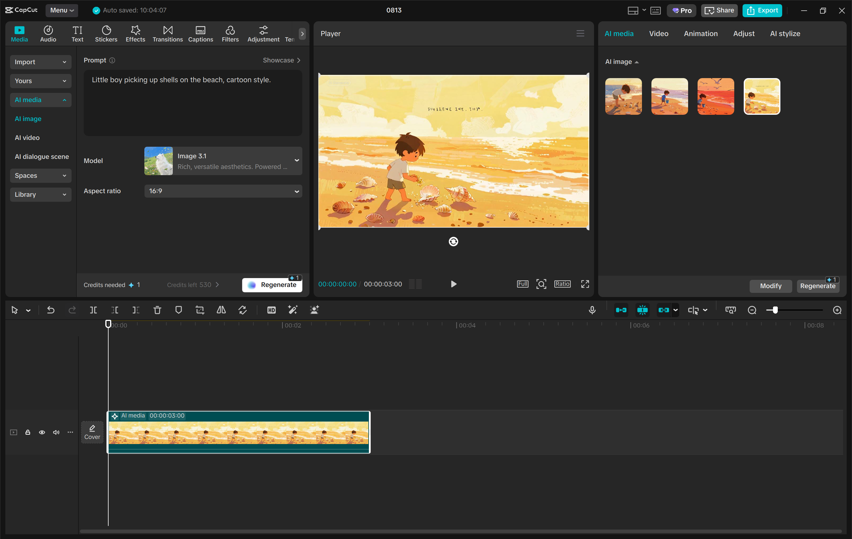Expand the selection tool dropdown arrow
The image size is (852, 539).
click(28, 310)
